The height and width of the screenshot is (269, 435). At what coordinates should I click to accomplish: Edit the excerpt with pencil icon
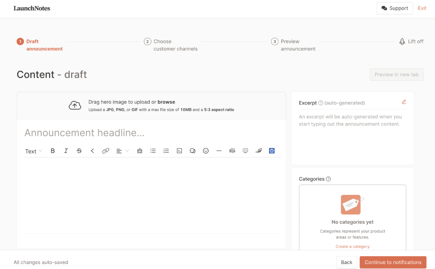click(404, 102)
